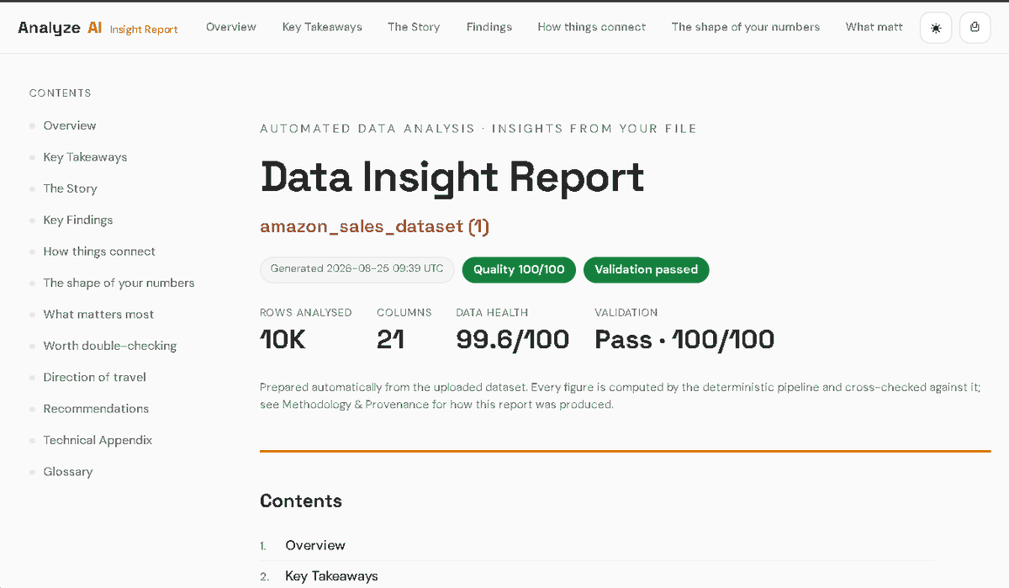Go to Key Findings in the sidebar

[78, 220]
